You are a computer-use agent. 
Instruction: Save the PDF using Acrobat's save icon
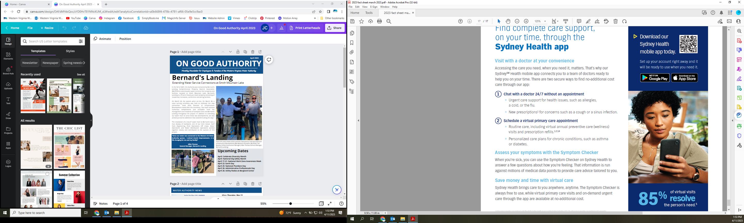(352, 21)
